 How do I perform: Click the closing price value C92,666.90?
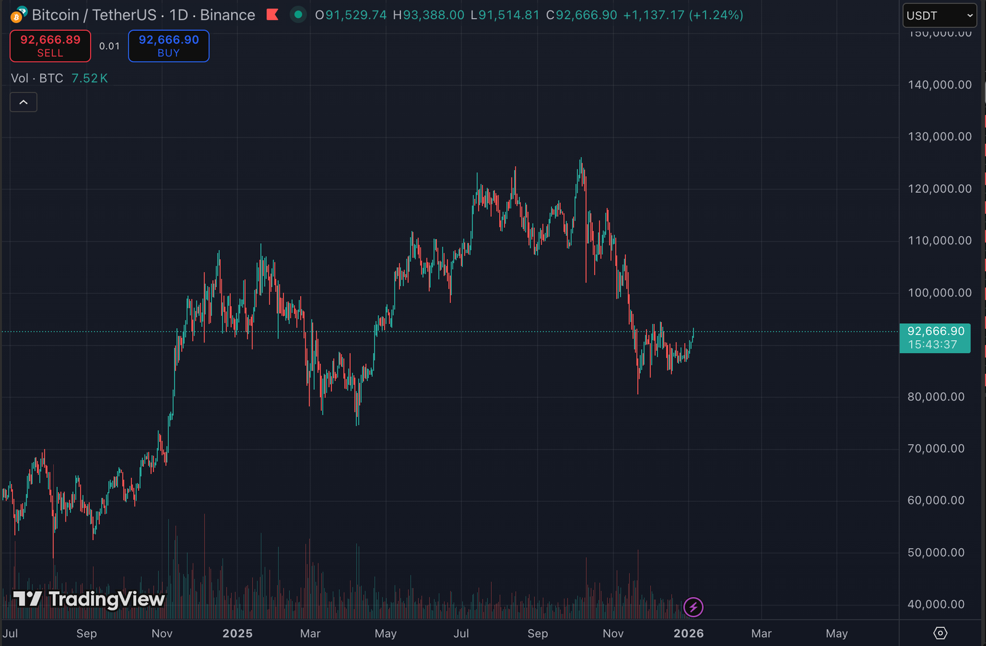582,15
